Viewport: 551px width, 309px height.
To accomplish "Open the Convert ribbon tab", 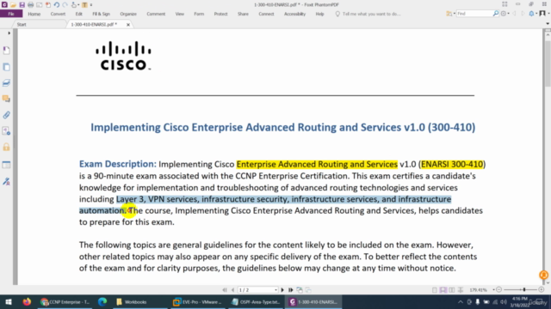I will [x=58, y=14].
